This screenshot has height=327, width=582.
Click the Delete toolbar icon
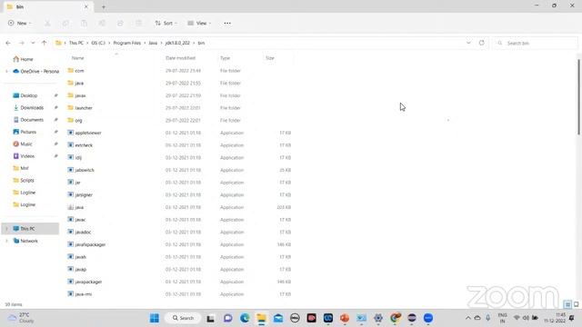pyautogui.click(x=138, y=24)
